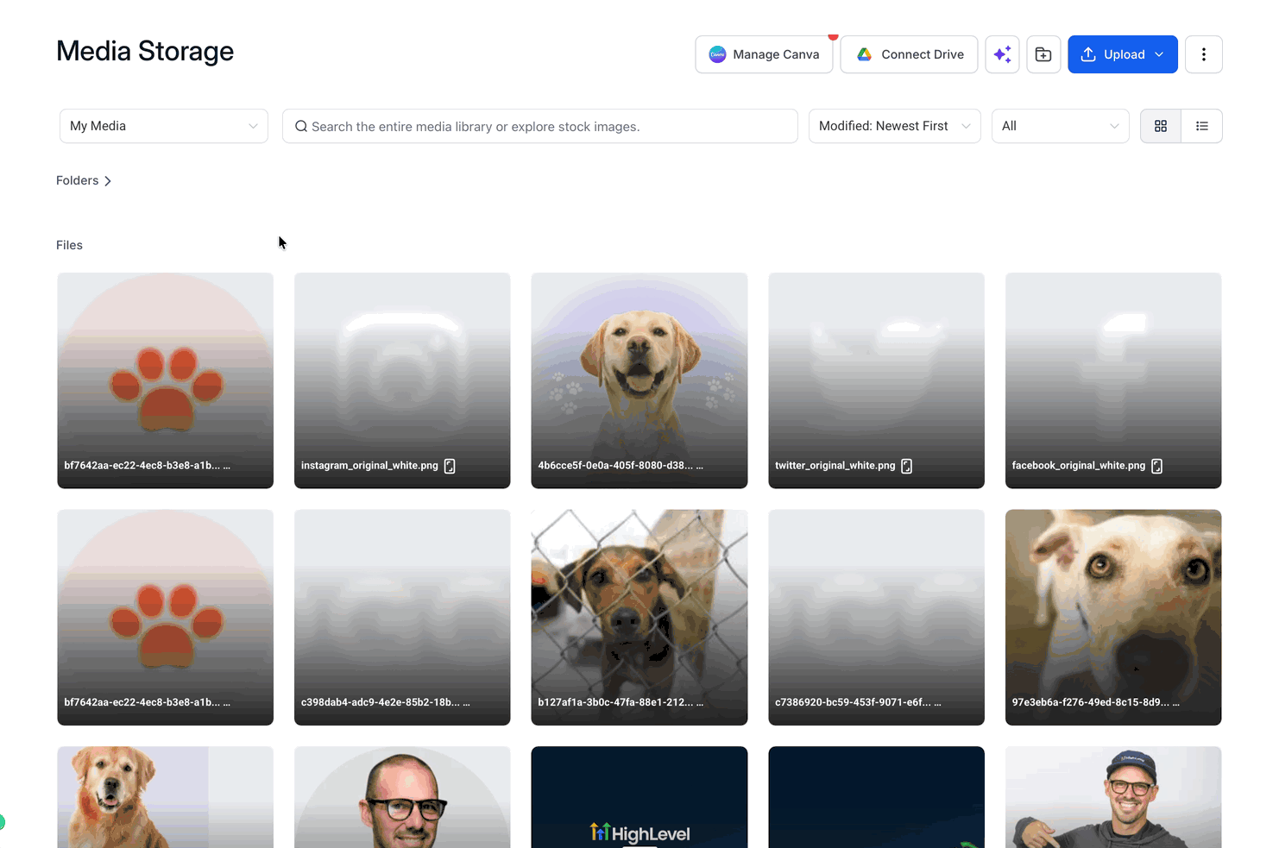Screen dimensions: 1279x848
Task: Select the dog behind chain-link fence thumbnail
Action: pos(639,618)
